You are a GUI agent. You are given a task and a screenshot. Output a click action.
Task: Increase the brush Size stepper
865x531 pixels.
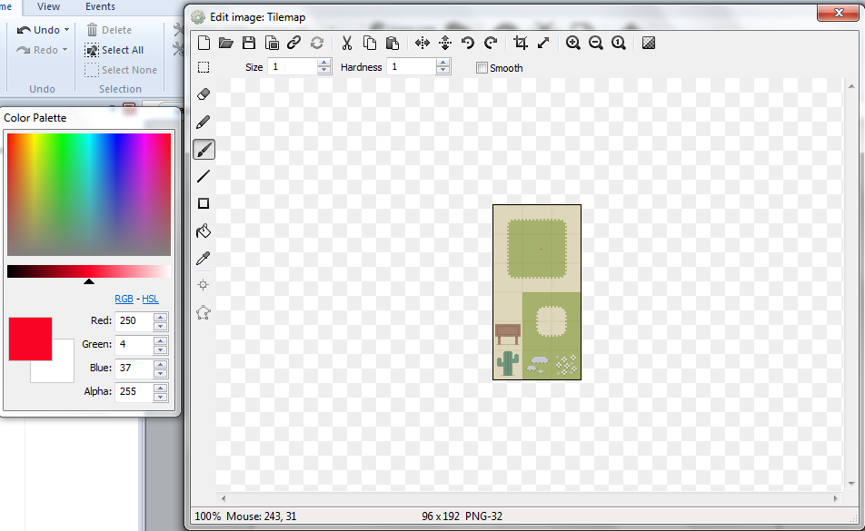(324, 63)
